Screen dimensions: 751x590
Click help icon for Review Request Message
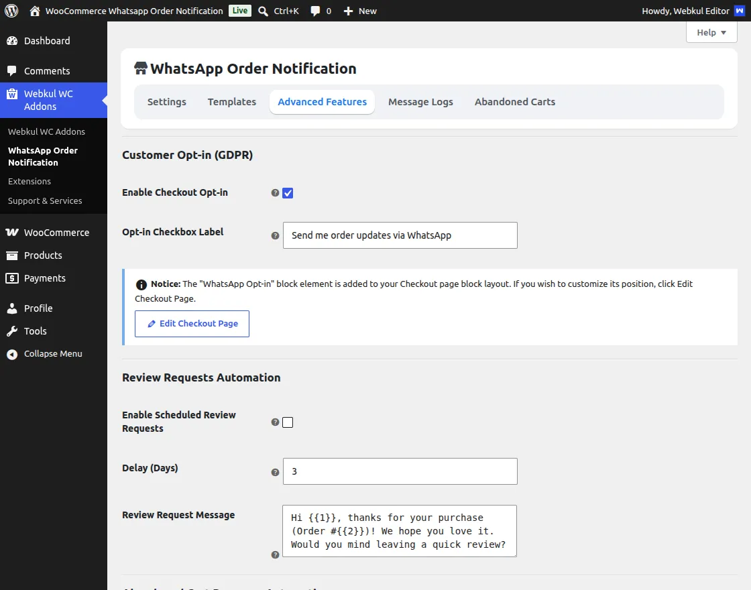(x=275, y=554)
